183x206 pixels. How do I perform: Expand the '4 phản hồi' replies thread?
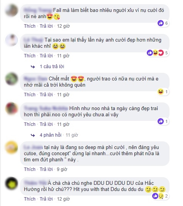pyautogui.click(x=50, y=135)
